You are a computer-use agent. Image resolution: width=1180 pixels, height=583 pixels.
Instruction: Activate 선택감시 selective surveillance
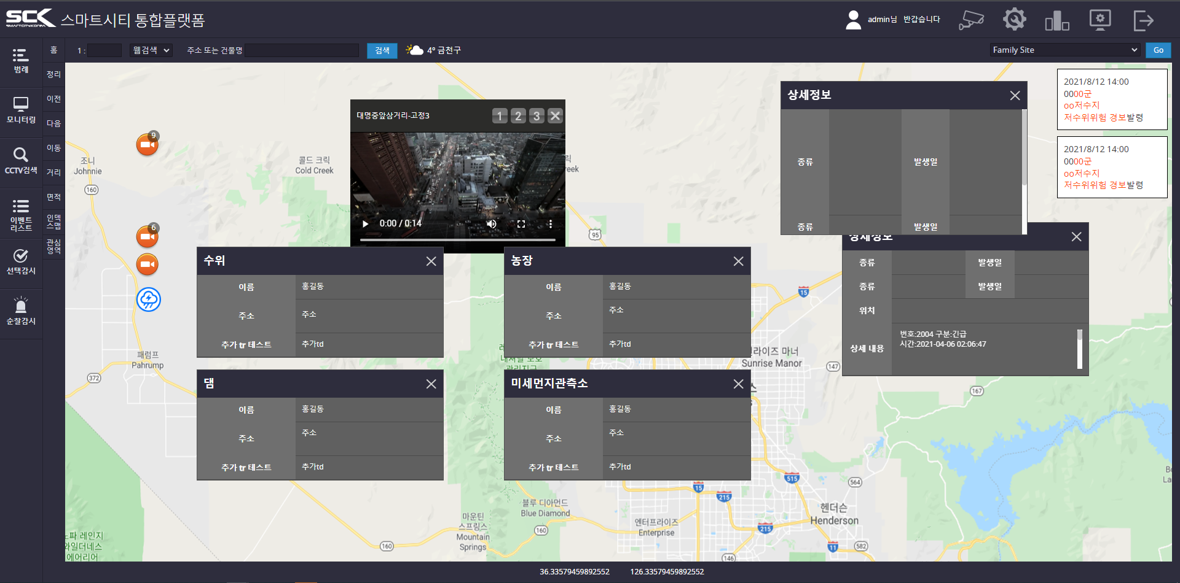pyautogui.click(x=21, y=261)
